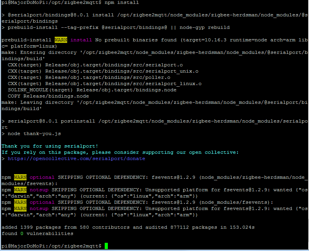
Task: Click '(node_modules/fsevents):' warning text
Action: (236, 202)
